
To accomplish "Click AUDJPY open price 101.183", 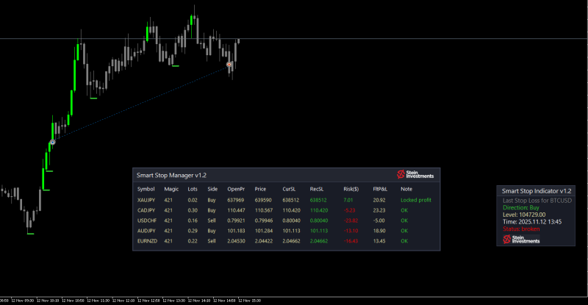I will pos(236,231).
